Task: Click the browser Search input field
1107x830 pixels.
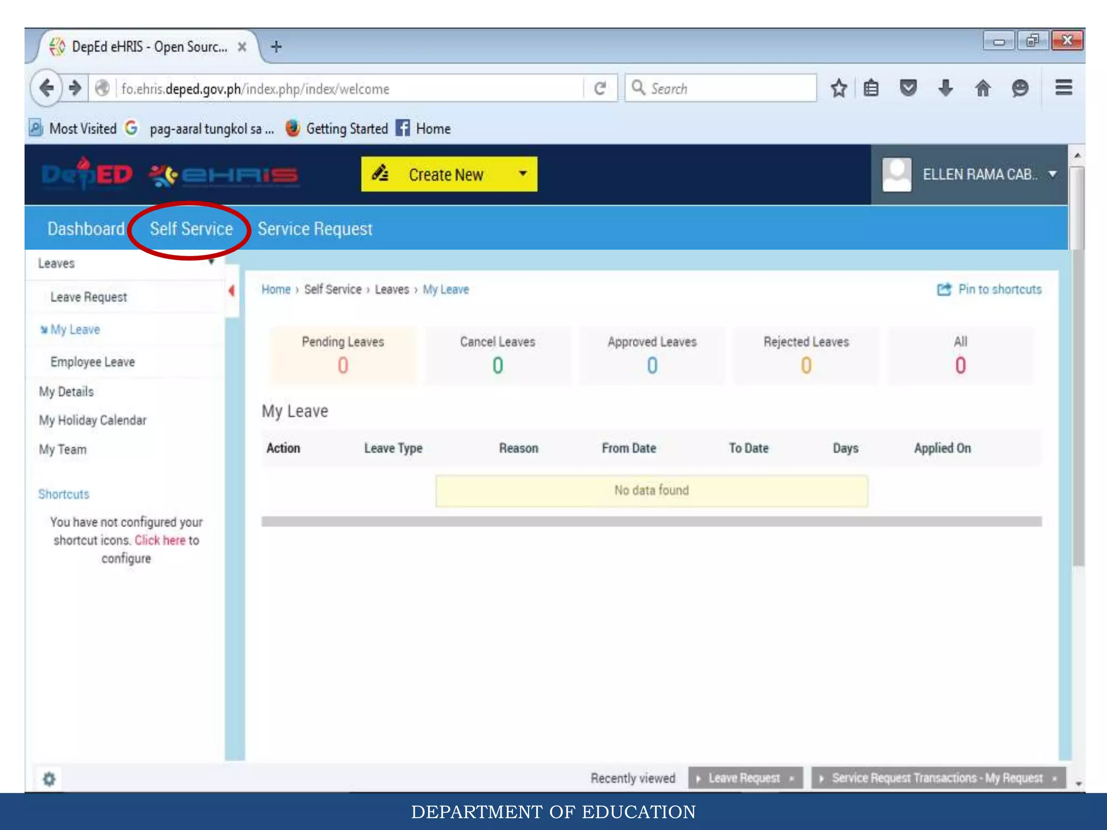Action: click(x=721, y=88)
